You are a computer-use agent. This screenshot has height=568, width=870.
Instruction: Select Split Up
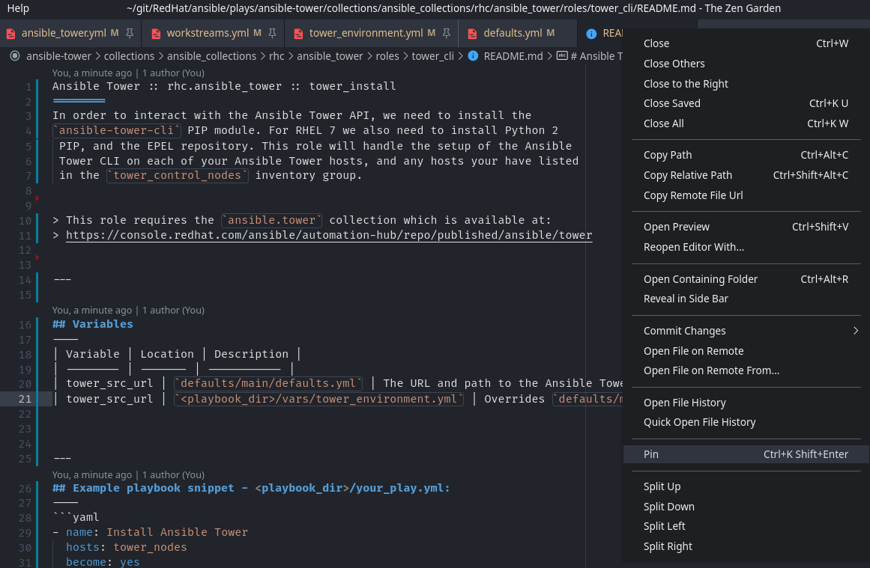[x=746, y=486]
